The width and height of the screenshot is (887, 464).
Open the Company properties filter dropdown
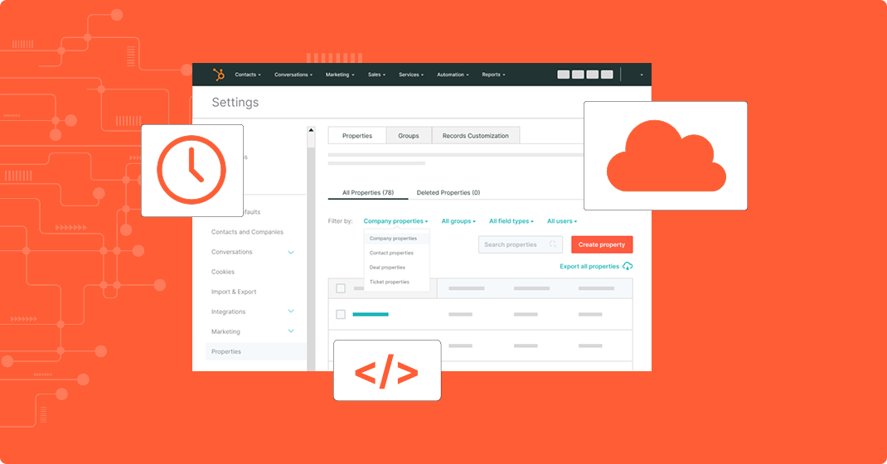[395, 221]
